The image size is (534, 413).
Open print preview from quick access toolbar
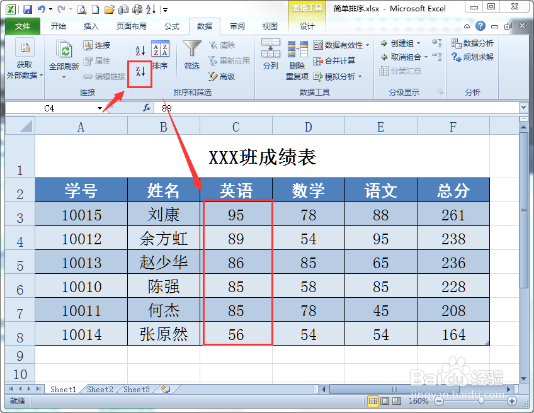82,9
